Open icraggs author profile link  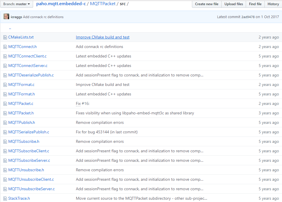click(x=16, y=17)
